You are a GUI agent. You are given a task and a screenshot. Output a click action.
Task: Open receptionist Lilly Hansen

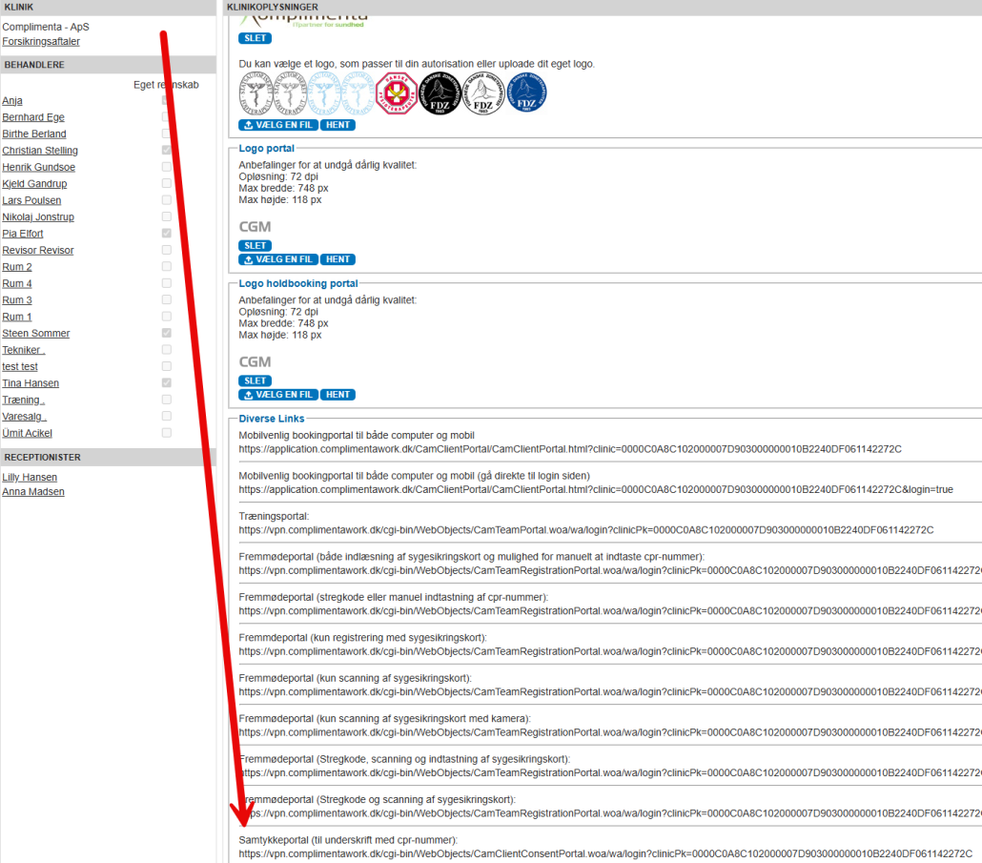pos(30,477)
